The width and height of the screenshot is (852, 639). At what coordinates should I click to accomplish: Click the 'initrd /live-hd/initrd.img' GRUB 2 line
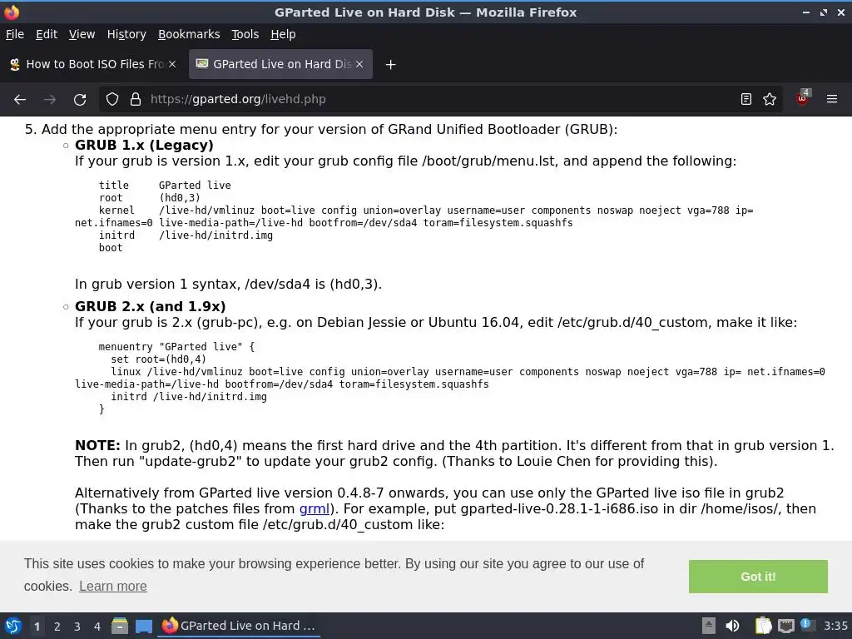[x=189, y=397]
